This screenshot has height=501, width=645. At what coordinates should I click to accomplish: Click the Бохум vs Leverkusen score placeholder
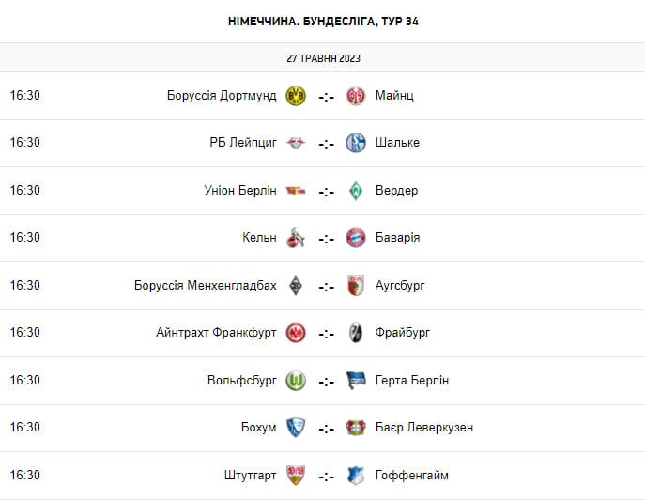coord(326,429)
